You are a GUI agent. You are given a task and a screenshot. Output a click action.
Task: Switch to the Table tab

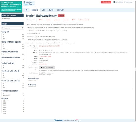tap(41, 20)
